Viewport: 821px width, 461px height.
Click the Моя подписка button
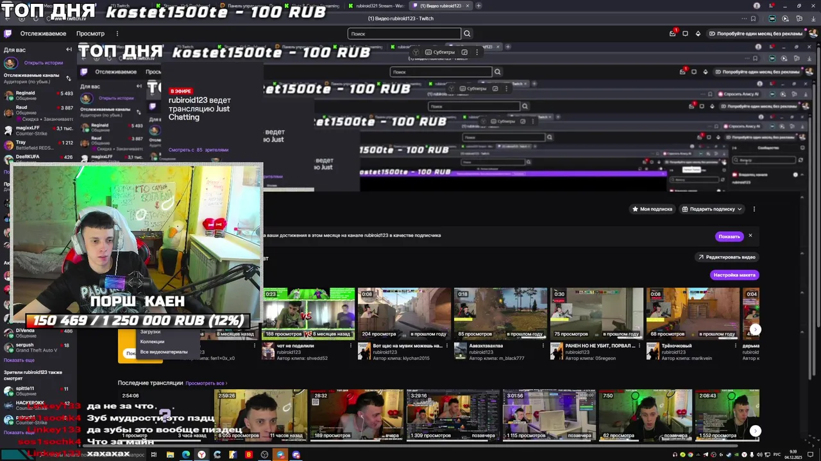point(652,209)
